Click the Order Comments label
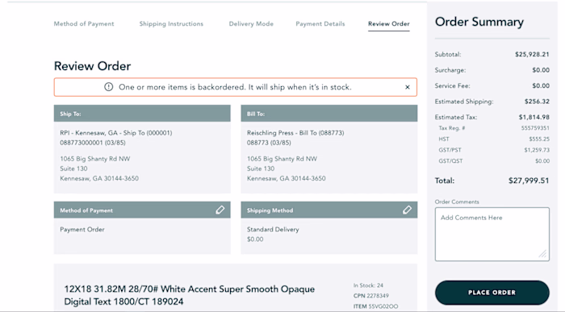 pyautogui.click(x=457, y=202)
